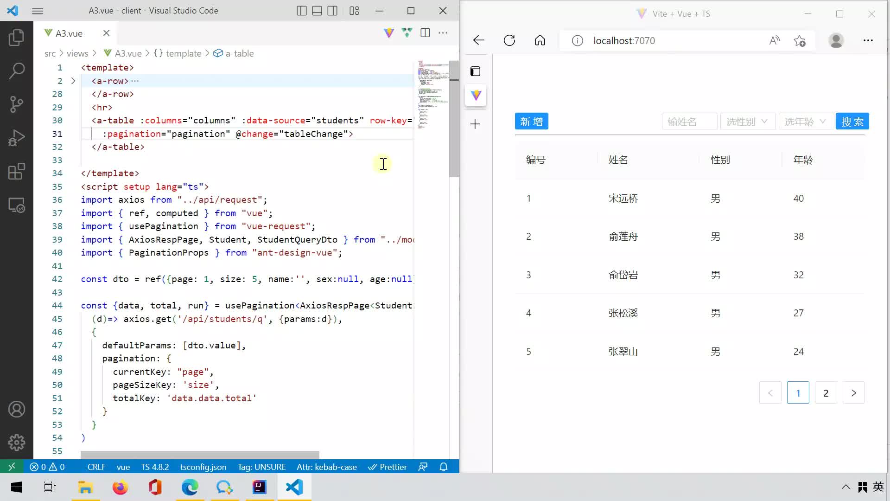The image size is (890, 501).
Task: Split the editor to the right
Action: 425,32
